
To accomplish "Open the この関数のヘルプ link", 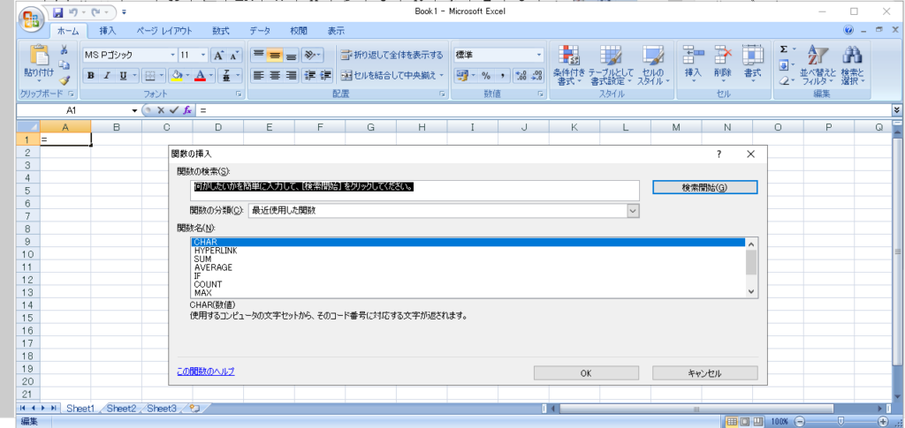I will point(206,372).
